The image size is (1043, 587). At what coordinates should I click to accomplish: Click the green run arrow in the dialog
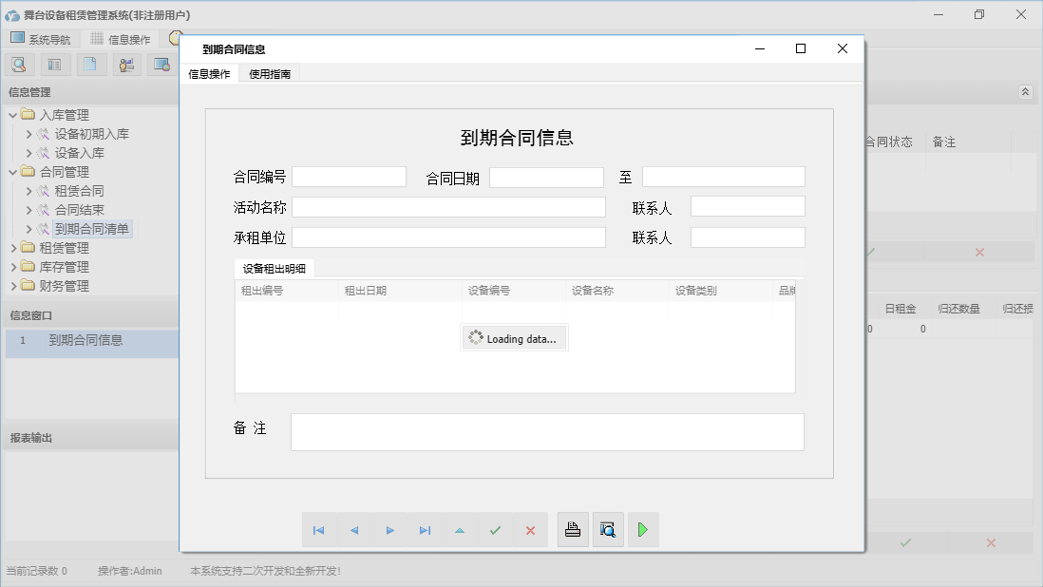643,529
